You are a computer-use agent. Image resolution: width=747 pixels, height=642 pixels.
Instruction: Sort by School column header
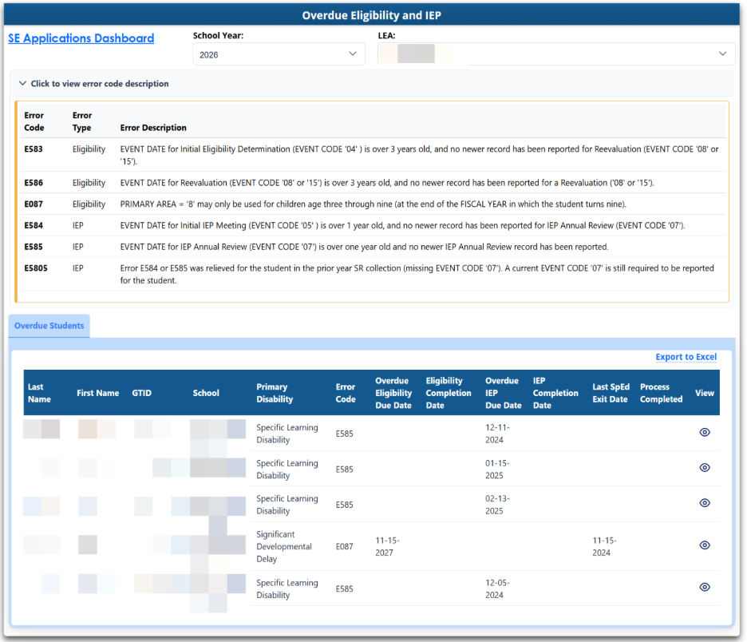(206, 393)
